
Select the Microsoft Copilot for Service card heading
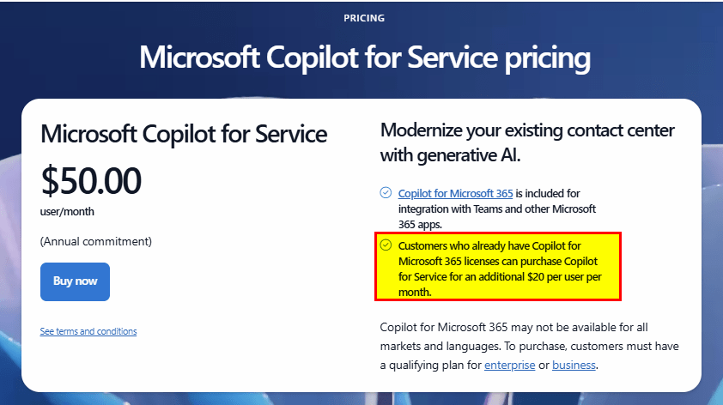click(x=184, y=133)
